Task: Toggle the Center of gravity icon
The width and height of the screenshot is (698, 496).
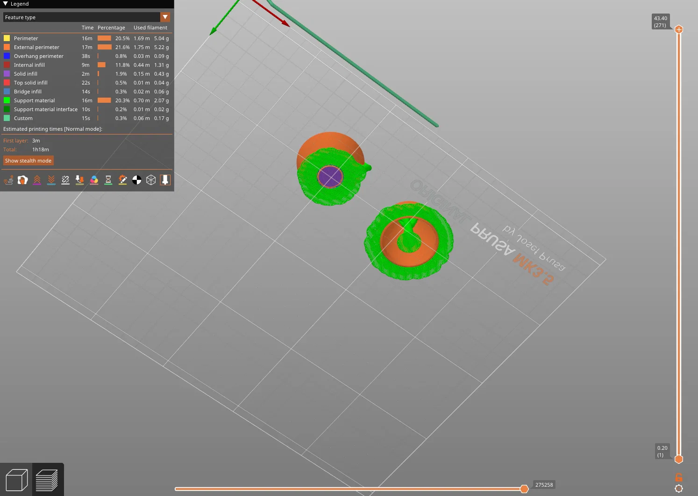Action: tap(137, 180)
